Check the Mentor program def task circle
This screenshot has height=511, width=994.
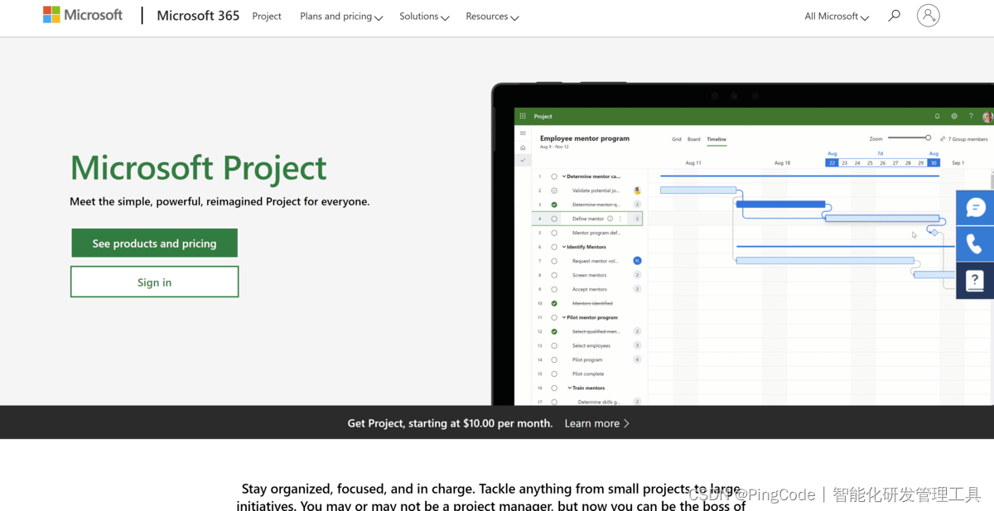554,233
